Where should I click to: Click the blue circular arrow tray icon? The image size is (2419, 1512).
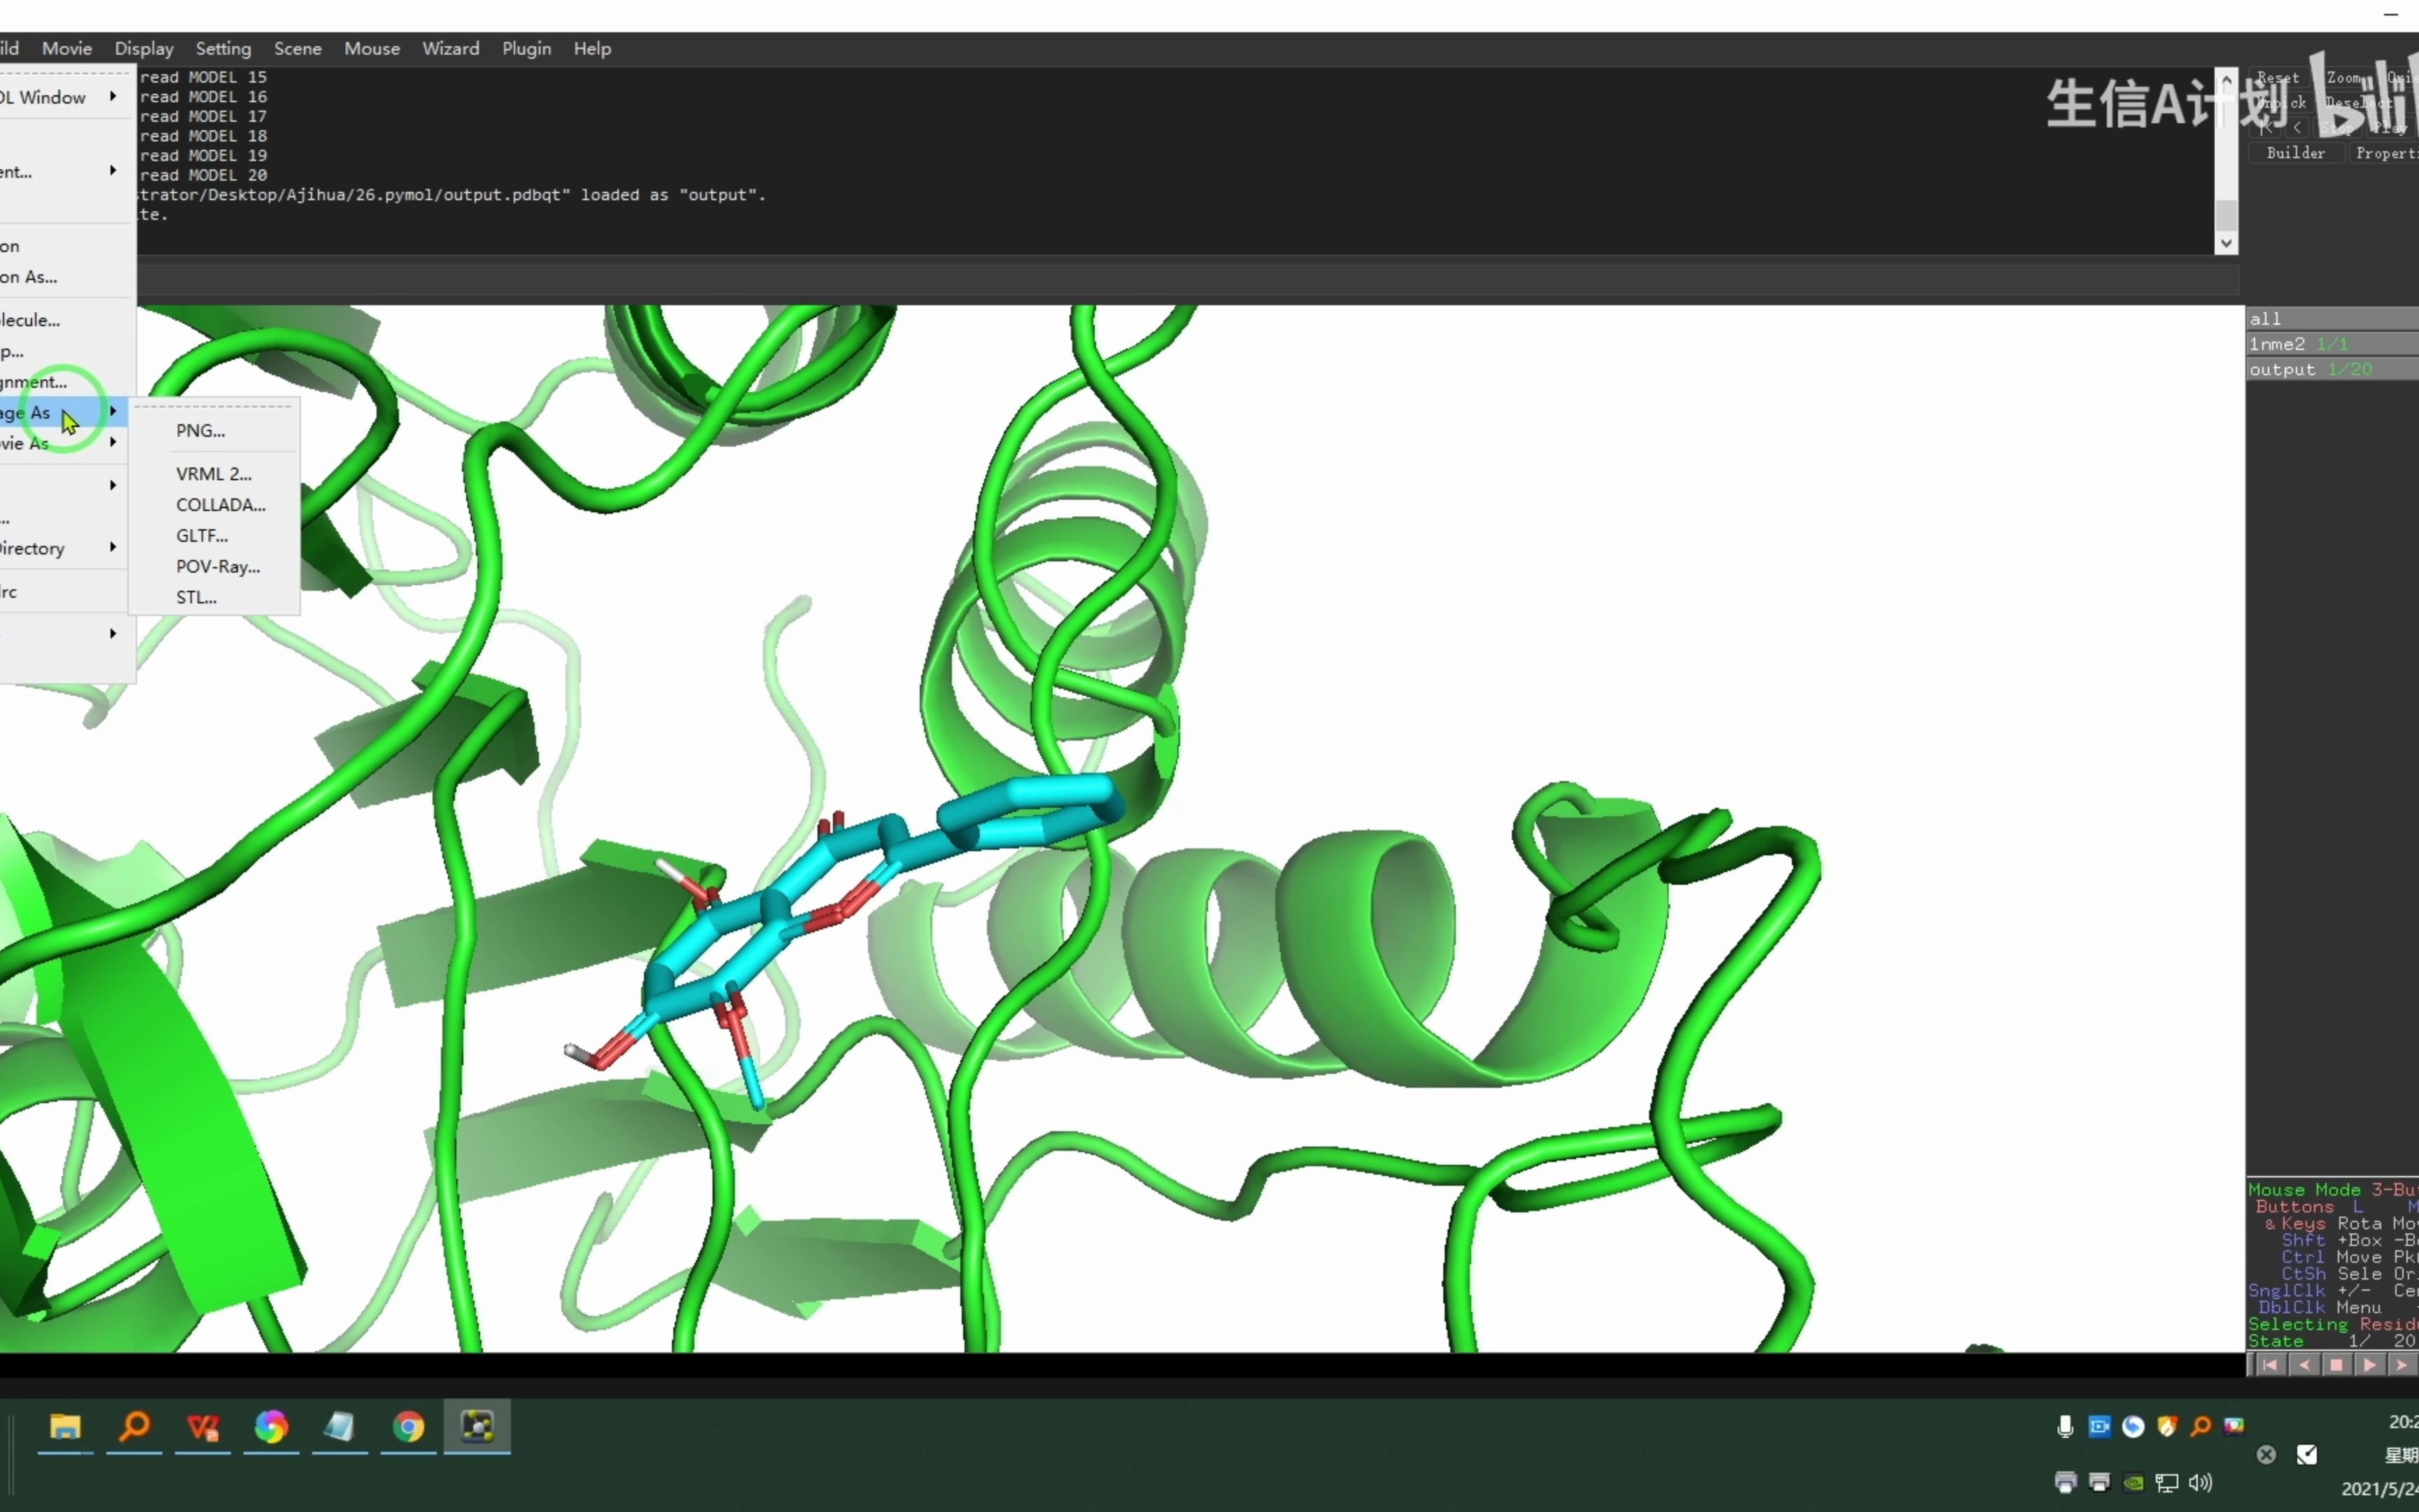2133,1426
